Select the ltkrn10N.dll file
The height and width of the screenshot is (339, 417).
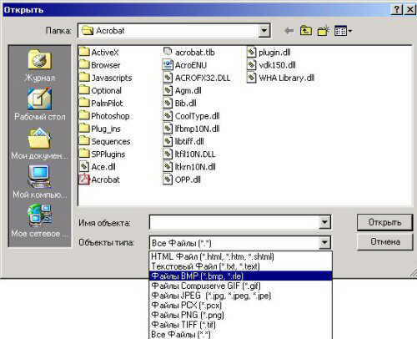coord(189,167)
